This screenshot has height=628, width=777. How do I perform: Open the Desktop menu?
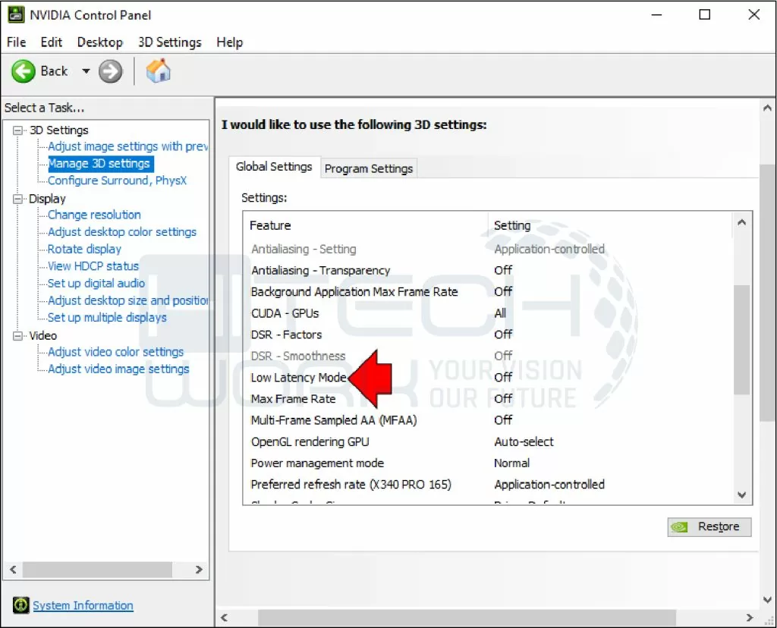100,42
